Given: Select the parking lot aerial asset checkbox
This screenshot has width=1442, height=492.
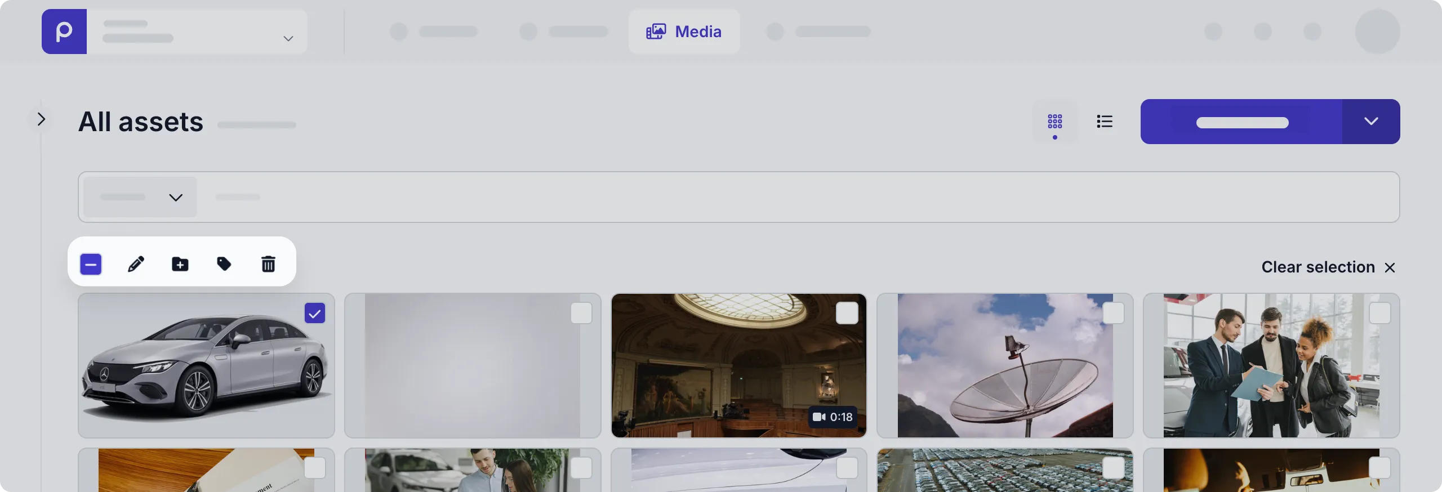Looking at the screenshot, I should click(1114, 468).
